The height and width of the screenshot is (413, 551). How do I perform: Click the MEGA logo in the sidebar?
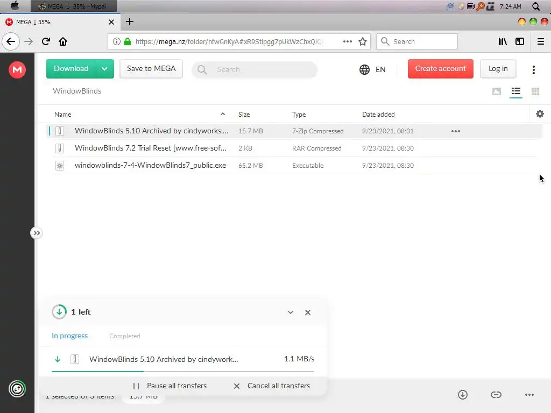(x=17, y=69)
